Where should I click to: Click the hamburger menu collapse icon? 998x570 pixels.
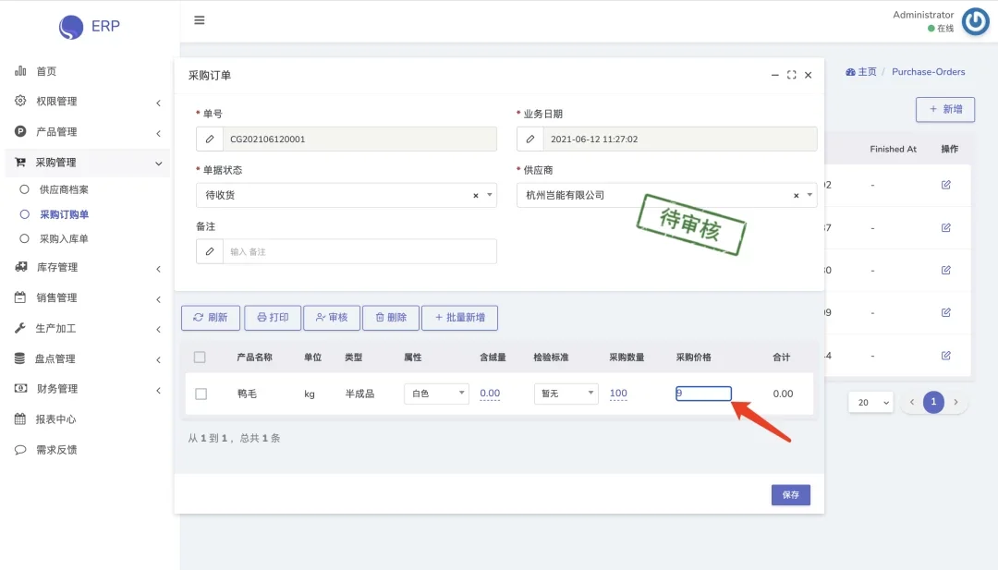coord(200,19)
